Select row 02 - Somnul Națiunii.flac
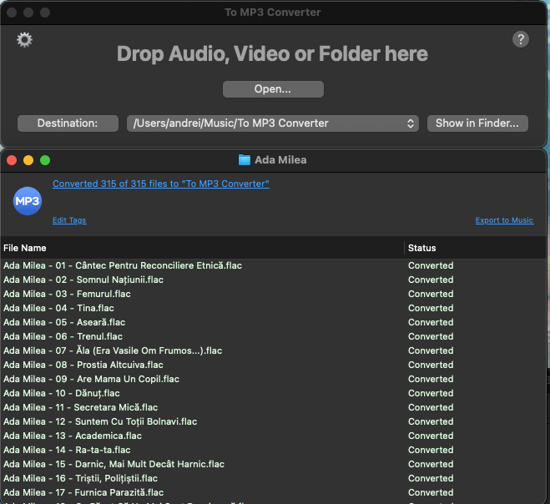This screenshot has height=504, width=550. pyautogui.click(x=273, y=280)
